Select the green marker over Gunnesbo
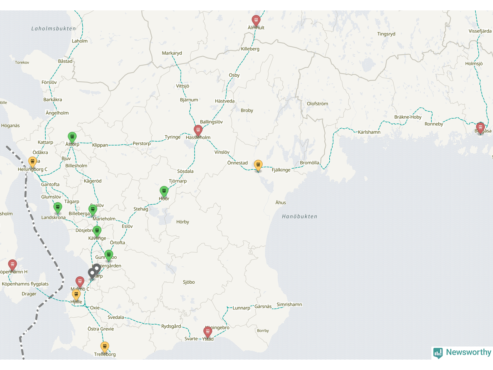The height and width of the screenshot is (370, 493). 109,255
